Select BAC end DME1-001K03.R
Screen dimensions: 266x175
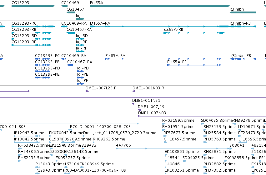coord(134,91)
